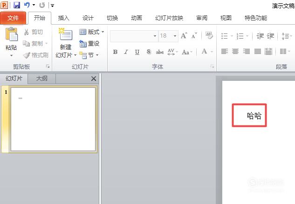Expand the font size dropdown arrow
This screenshot has height=204, width=295.
click(175, 36)
